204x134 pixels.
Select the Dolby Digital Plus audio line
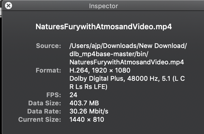[127, 78]
